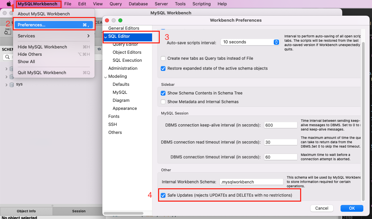Click the read timeout interval field
The width and height of the screenshot is (372, 219).
click(x=281, y=142)
